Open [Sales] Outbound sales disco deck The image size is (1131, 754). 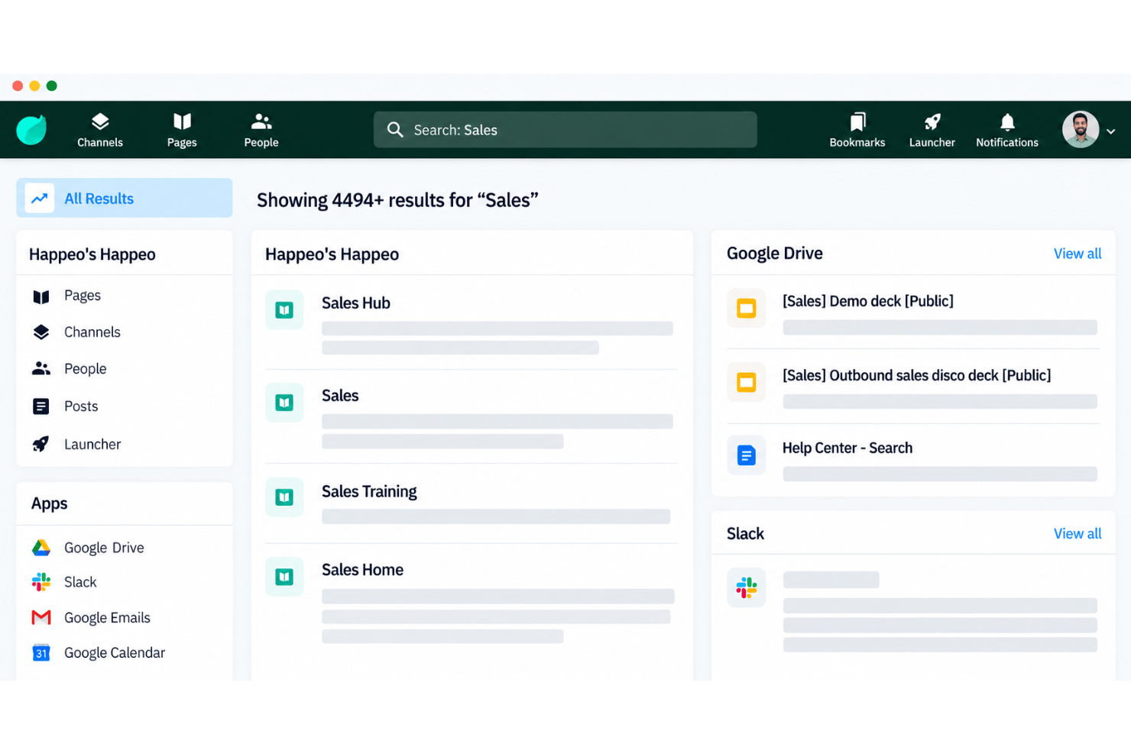point(916,375)
